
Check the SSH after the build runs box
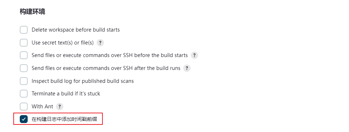tap(24, 68)
